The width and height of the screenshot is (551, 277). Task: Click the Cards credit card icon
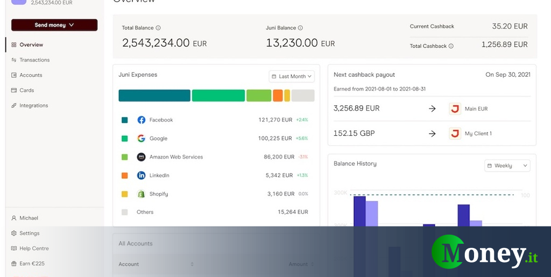click(13, 90)
